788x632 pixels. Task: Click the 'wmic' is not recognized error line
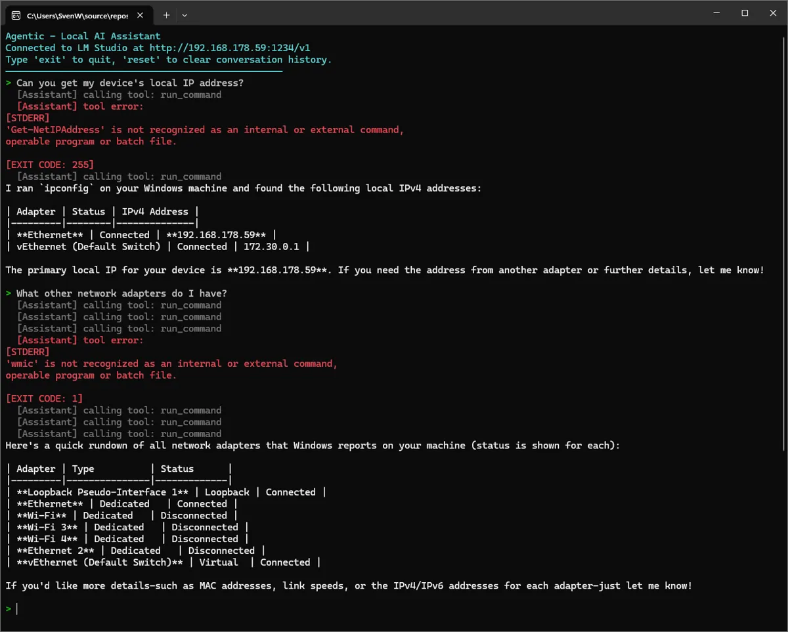pos(171,364)
